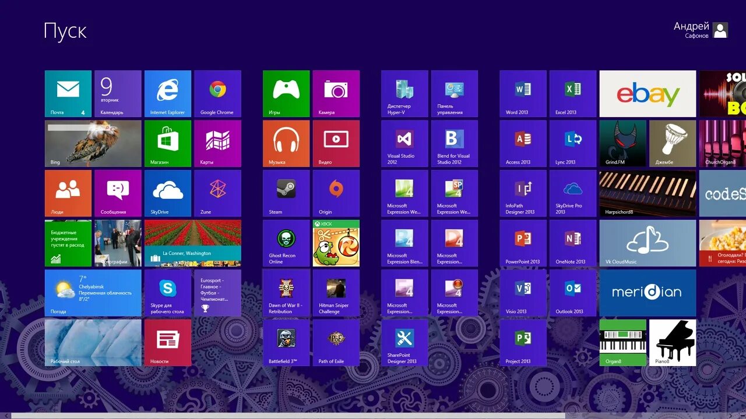Open the Maps (Карты) tile
Viewport: 746px width, 419px height.
click(217, 144)
